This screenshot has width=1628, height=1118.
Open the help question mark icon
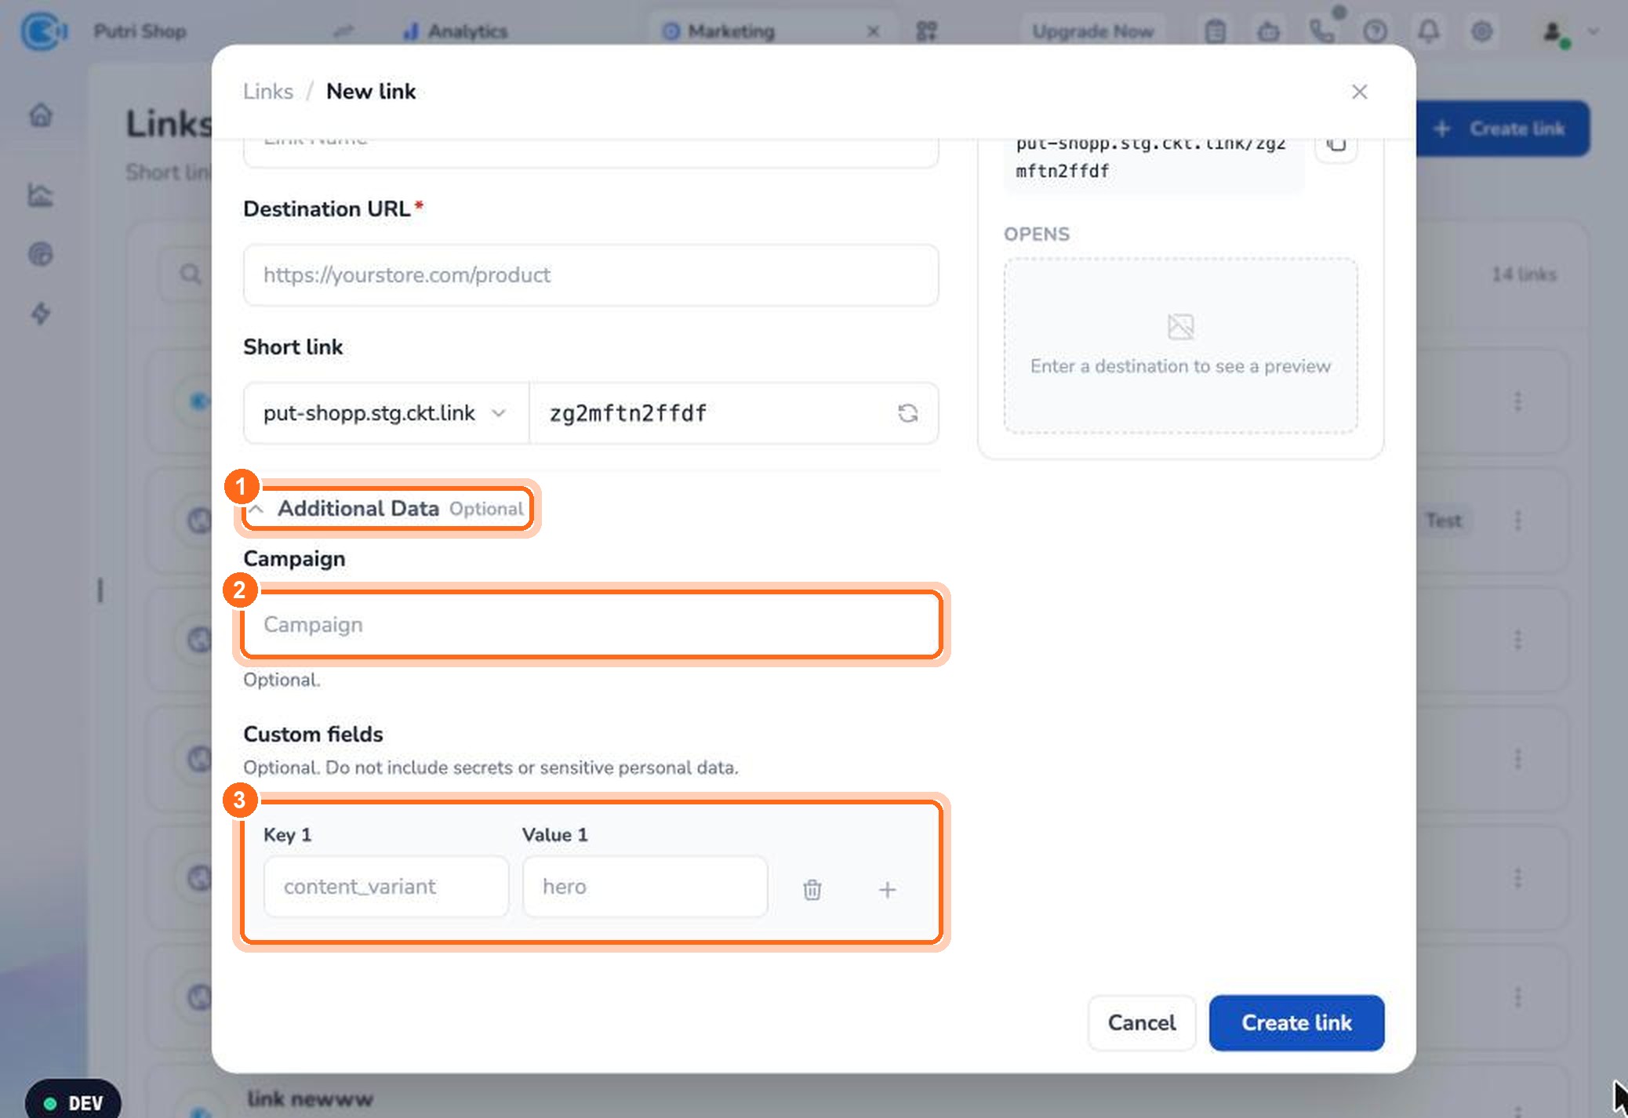pos(1375,31)
